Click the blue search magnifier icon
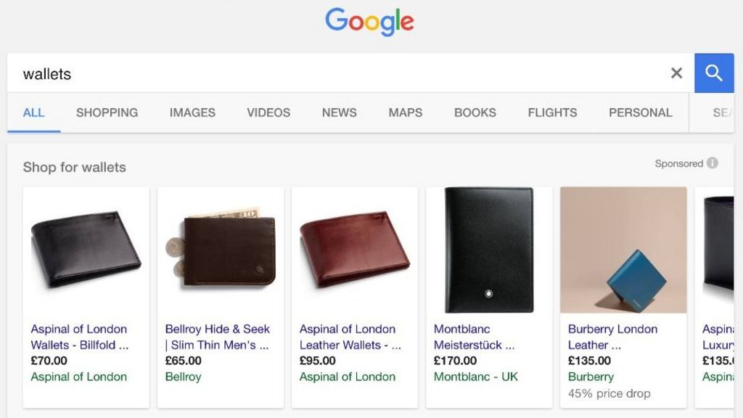The height and width of the screenshot is (418, 743). click(714, 73)
